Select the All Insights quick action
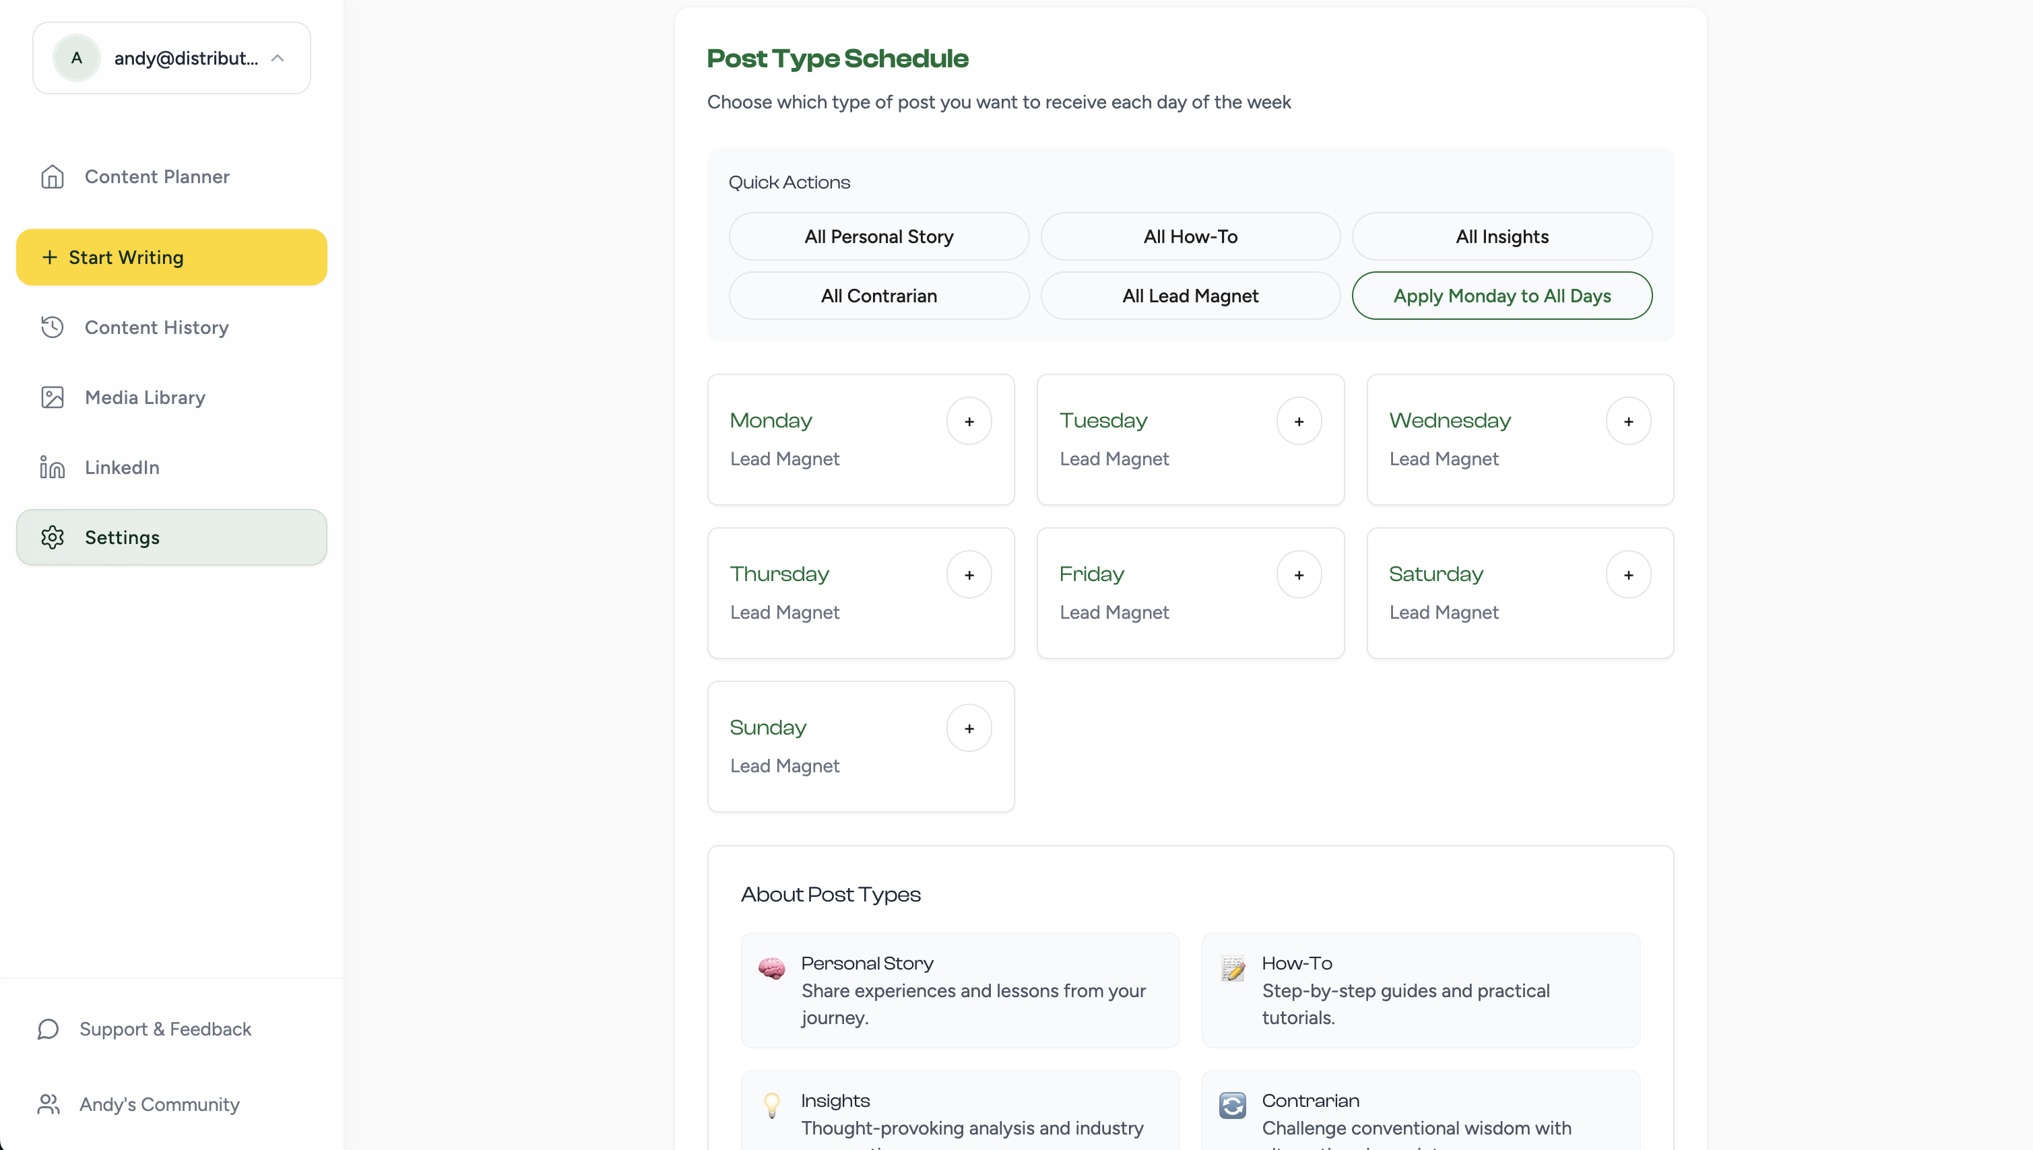The width and height of the screenshot is (2033, 1150). 1502,236
